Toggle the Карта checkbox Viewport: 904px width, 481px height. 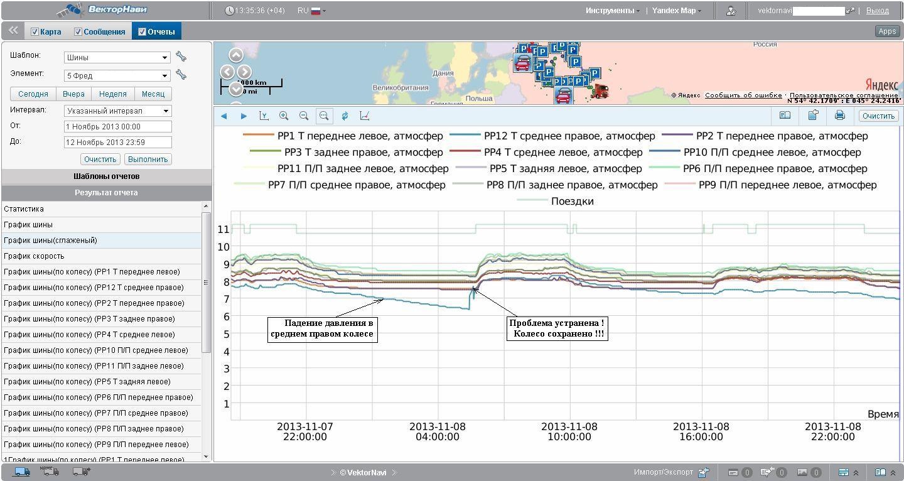click(35, 31)
